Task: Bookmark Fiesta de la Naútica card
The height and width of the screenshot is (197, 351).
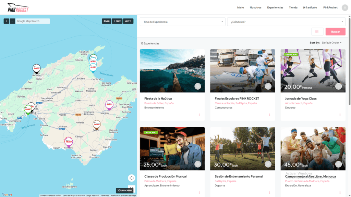Action: 198,86
